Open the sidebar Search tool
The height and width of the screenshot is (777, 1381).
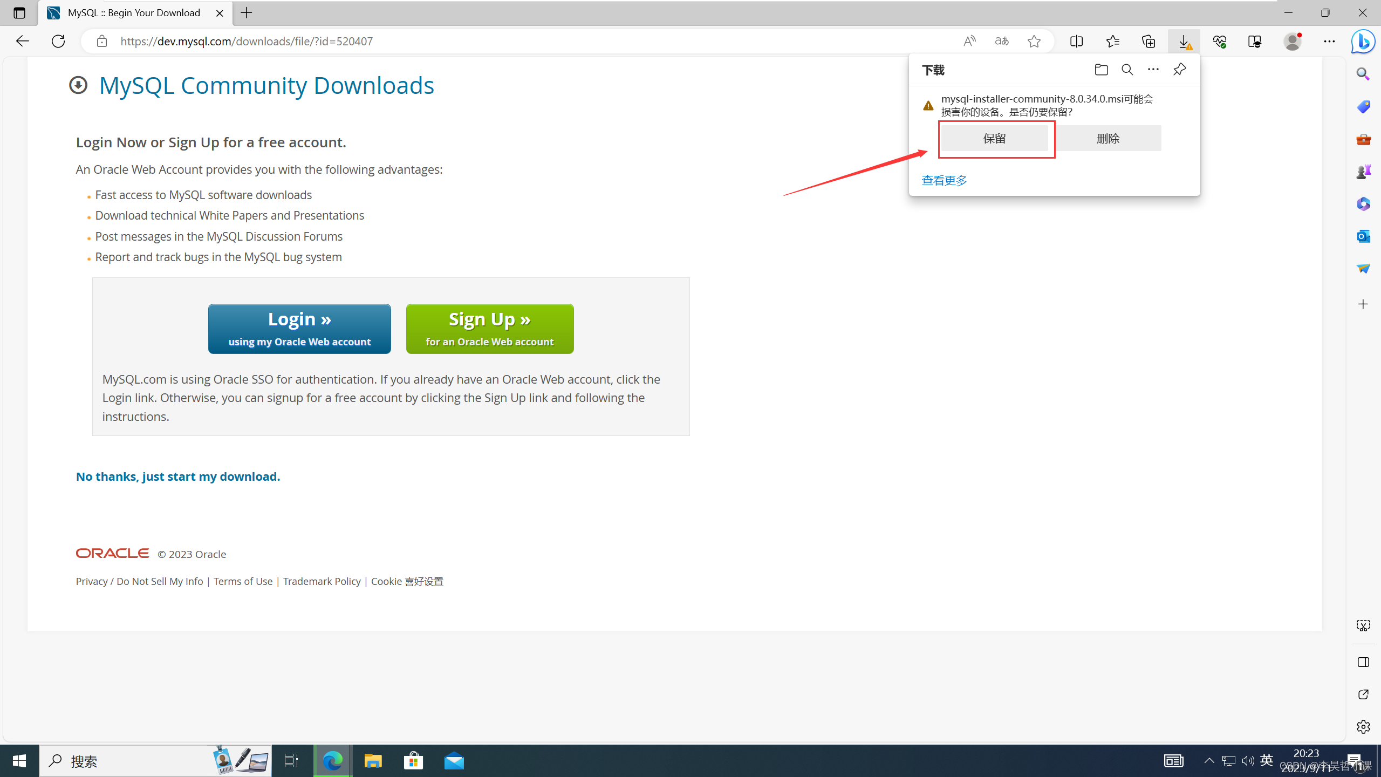(x=1363, y=74)
